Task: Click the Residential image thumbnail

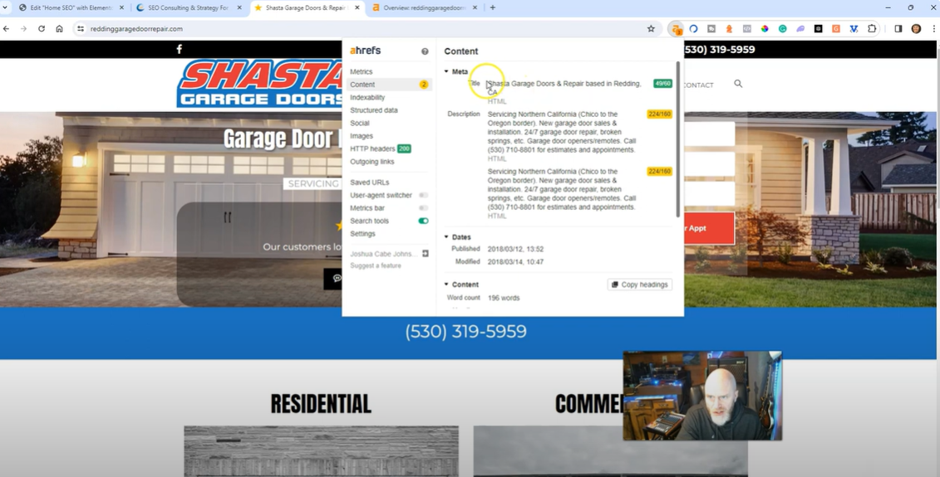Action: pos(322,451)
